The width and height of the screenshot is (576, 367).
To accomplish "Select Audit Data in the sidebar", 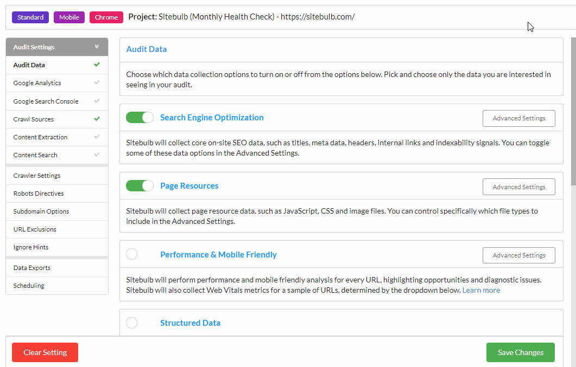I will (x=57, y=65).
